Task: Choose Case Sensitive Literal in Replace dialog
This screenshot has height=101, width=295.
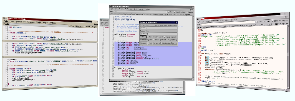Action: pyautogui.click(x=155, y=37)
